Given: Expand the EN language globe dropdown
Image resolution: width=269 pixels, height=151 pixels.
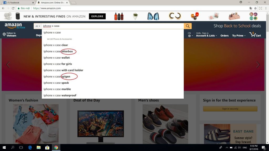Looking at the screenshot, I should 190,34.
